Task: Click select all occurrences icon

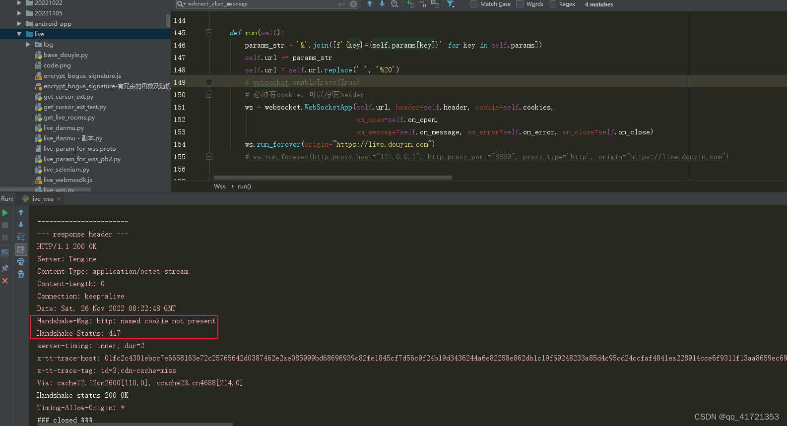Action: point(435,4)
